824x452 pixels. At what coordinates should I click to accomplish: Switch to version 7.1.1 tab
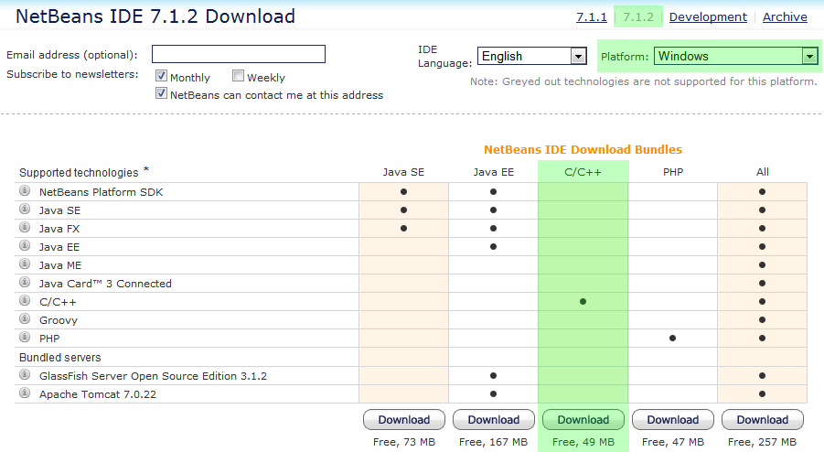tap(591, 16)
